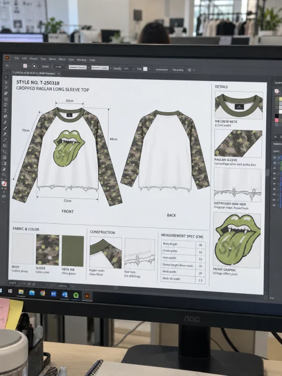Open the green chat app on taskbar
The width and height of the screenshot is (282, 376).
point(76,295)
